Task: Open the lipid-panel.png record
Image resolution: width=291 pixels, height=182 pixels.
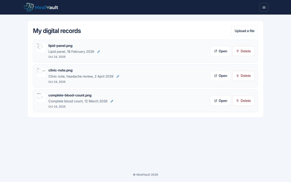Action: point(221,51)
